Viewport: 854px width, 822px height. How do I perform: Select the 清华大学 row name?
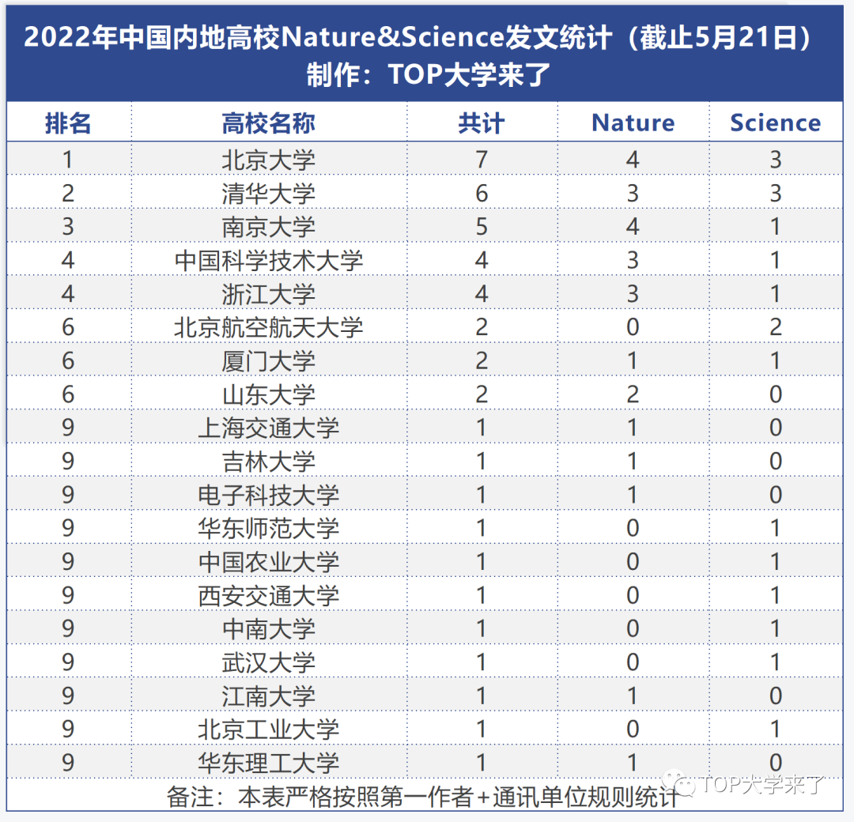click(x=268, y=194)
